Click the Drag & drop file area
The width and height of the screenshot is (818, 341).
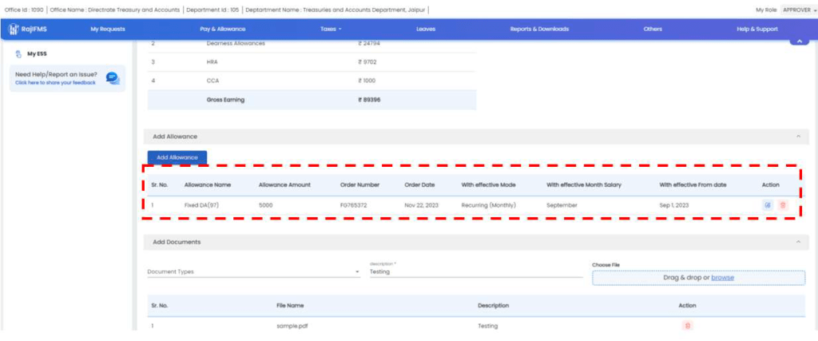pyautogui.click(x=698, y=278)
